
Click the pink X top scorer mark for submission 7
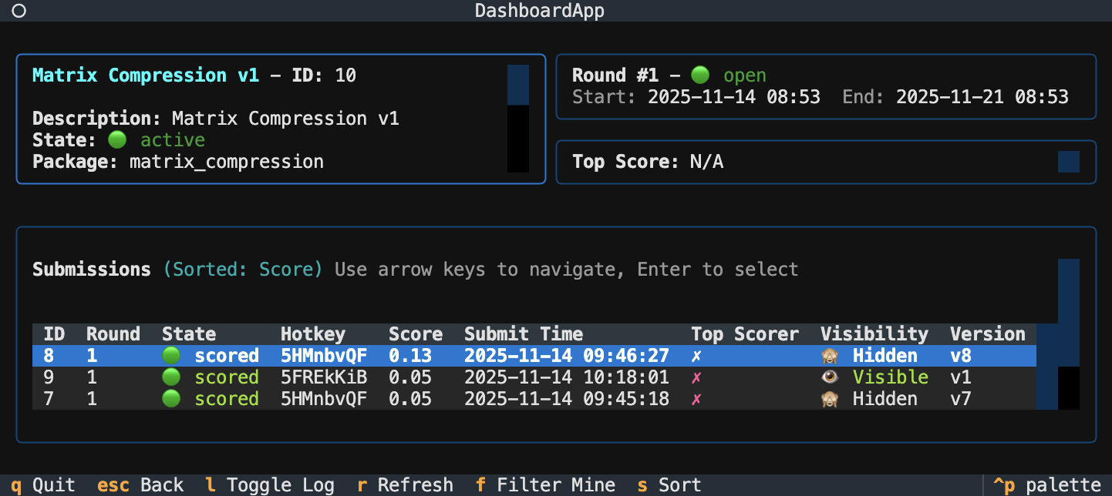(696, 399)
